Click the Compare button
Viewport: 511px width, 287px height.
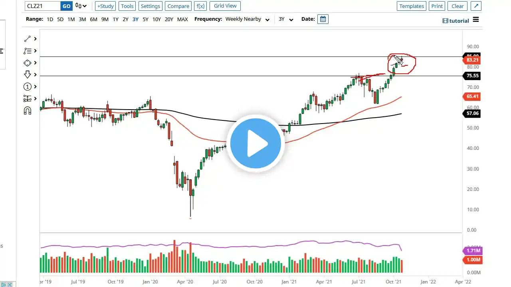coord(178,6)
